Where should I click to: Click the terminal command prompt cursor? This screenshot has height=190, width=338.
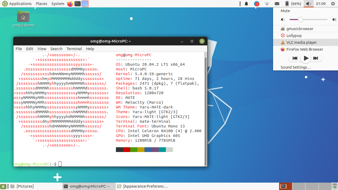[x=60, y=164]
